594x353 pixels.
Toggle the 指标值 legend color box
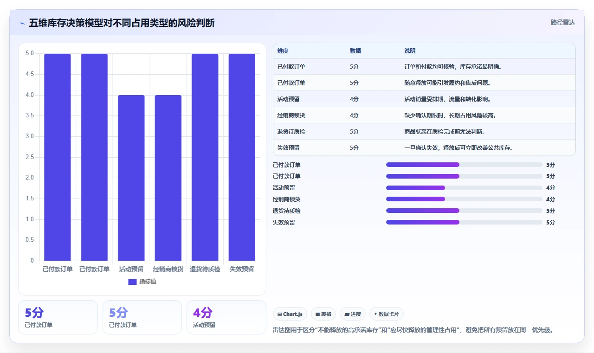click(132, 282)
